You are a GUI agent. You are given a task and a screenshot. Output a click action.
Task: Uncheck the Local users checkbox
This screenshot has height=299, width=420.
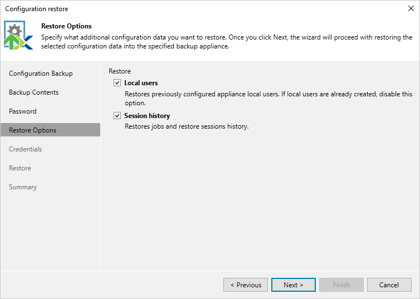point(117,83)
